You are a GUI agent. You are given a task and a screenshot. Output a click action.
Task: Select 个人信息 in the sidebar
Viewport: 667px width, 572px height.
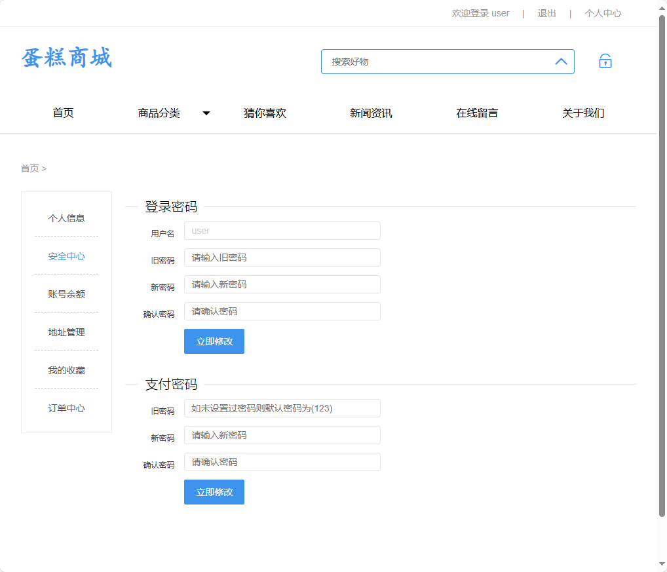[66, 218]
